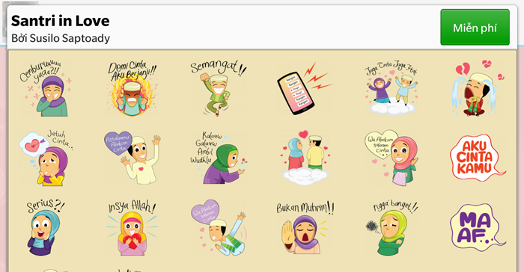
Task: Pick the Assalaamu'alaikum cinta waving boy sticker
Action: point(132,158)
